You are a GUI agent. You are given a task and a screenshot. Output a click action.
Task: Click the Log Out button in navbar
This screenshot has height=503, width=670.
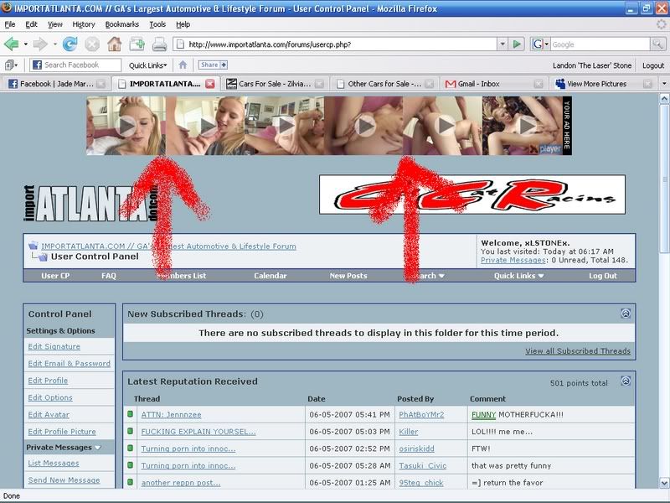[x=602, y=276]
